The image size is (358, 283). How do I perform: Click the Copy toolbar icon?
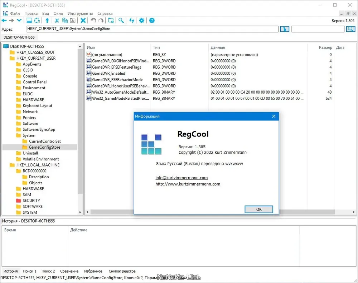65,20
